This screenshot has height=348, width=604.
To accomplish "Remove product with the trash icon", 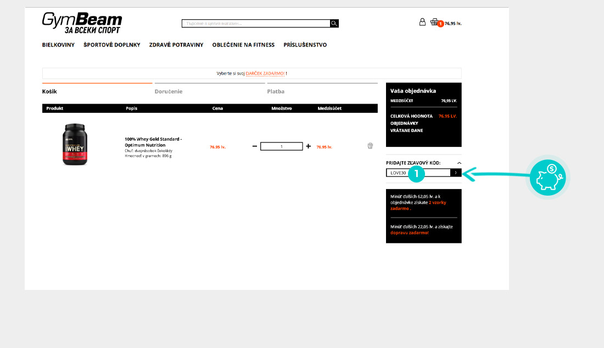I will point(370,146).
